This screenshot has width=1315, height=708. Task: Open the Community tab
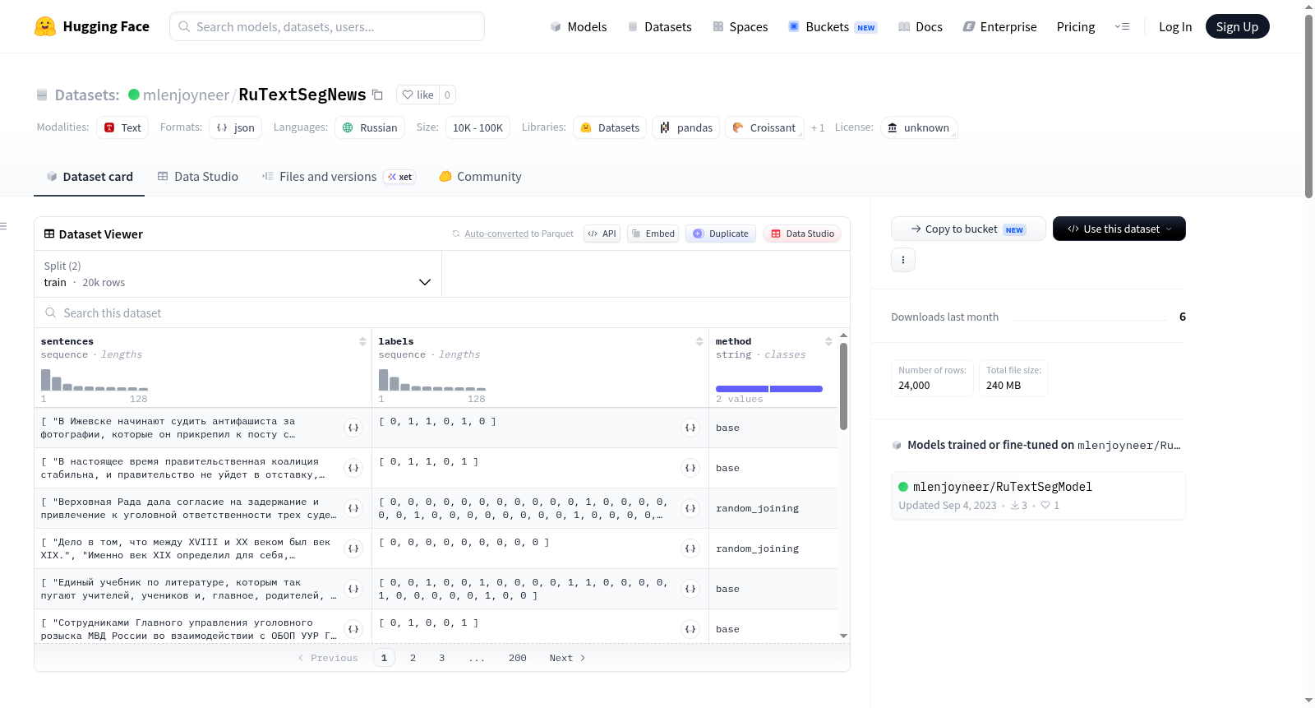(481, 177)
